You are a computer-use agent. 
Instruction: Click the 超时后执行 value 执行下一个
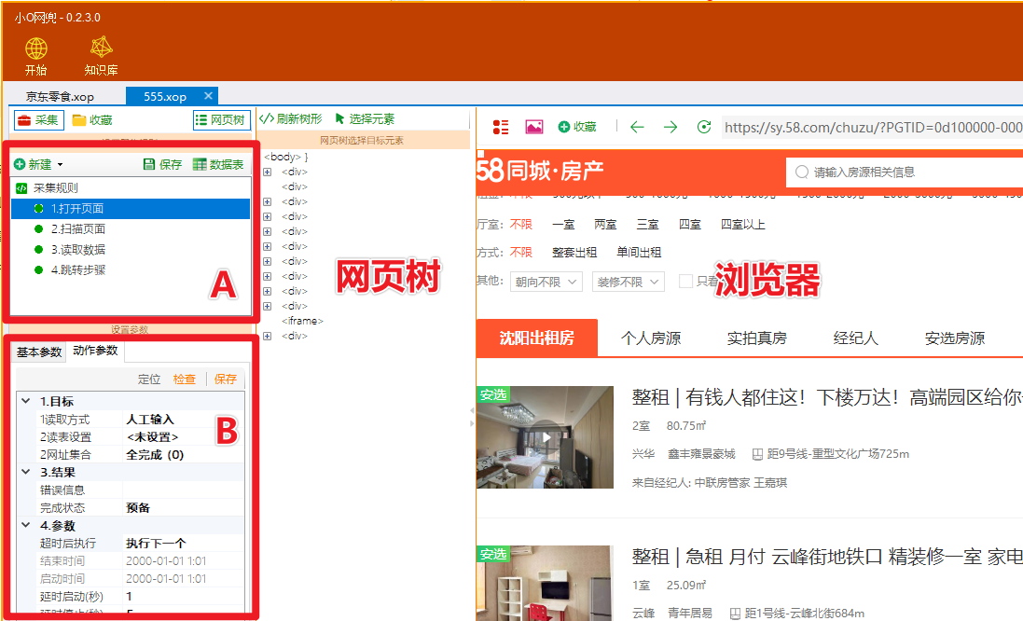click(184, 544)
